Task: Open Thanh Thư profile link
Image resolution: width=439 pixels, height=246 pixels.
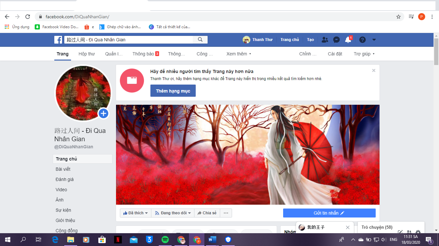Action: click(258, 40)
